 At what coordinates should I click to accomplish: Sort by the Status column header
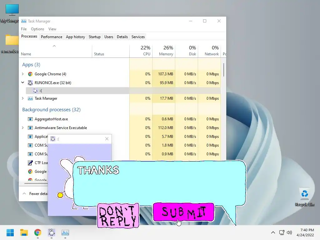111,50
